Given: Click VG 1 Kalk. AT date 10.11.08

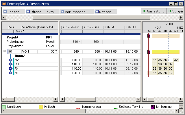Looking at the screenshot, I should pyautogui.click(x=114, y=51).
